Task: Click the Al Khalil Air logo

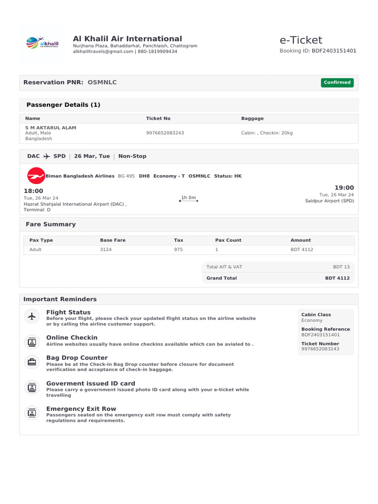Action: (42, 44)
